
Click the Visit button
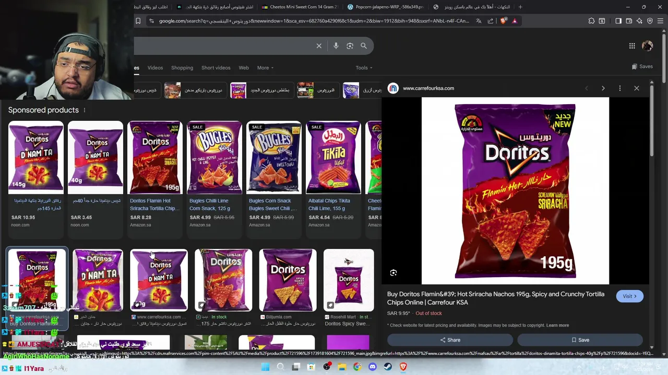point(629,296)
